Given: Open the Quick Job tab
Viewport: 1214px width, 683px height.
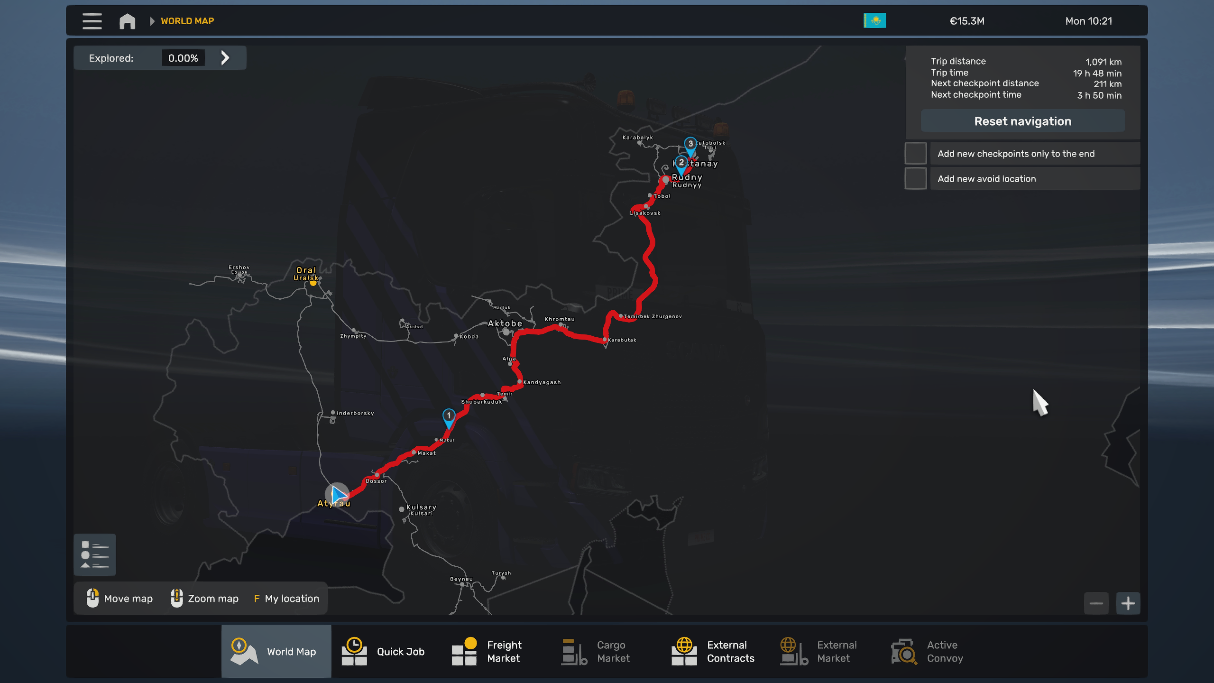Looking at the screenshot, I should [x=384, y=652].
